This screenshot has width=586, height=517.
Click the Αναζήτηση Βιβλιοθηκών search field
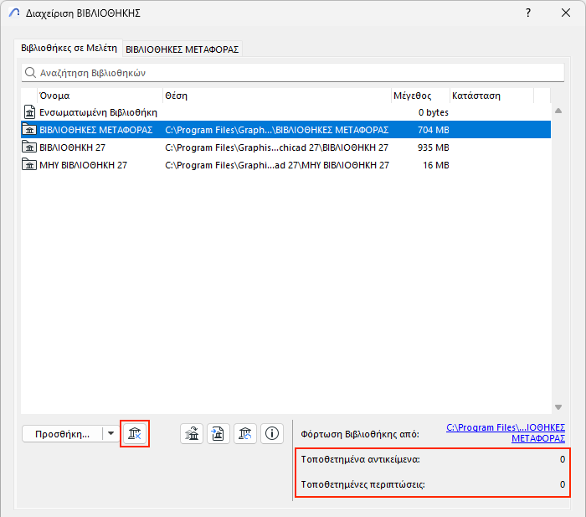point(293,73)
